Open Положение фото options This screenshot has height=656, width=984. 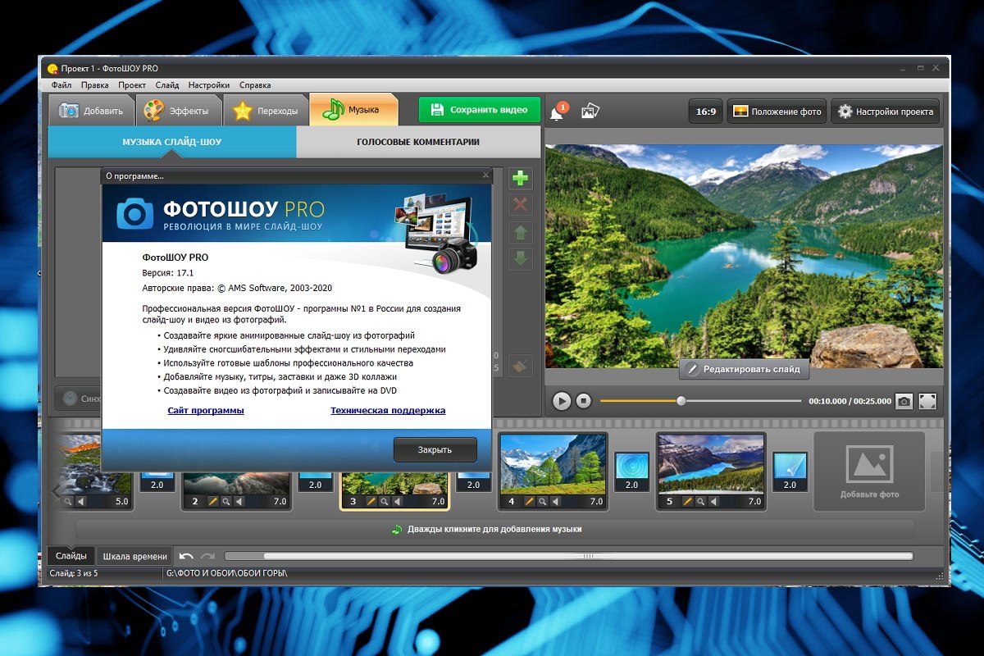(x=777, y=112)
